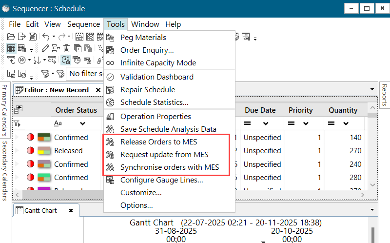390x243 pixels.
Task: Click the Undo arrow icon
Action: [45, 37]
